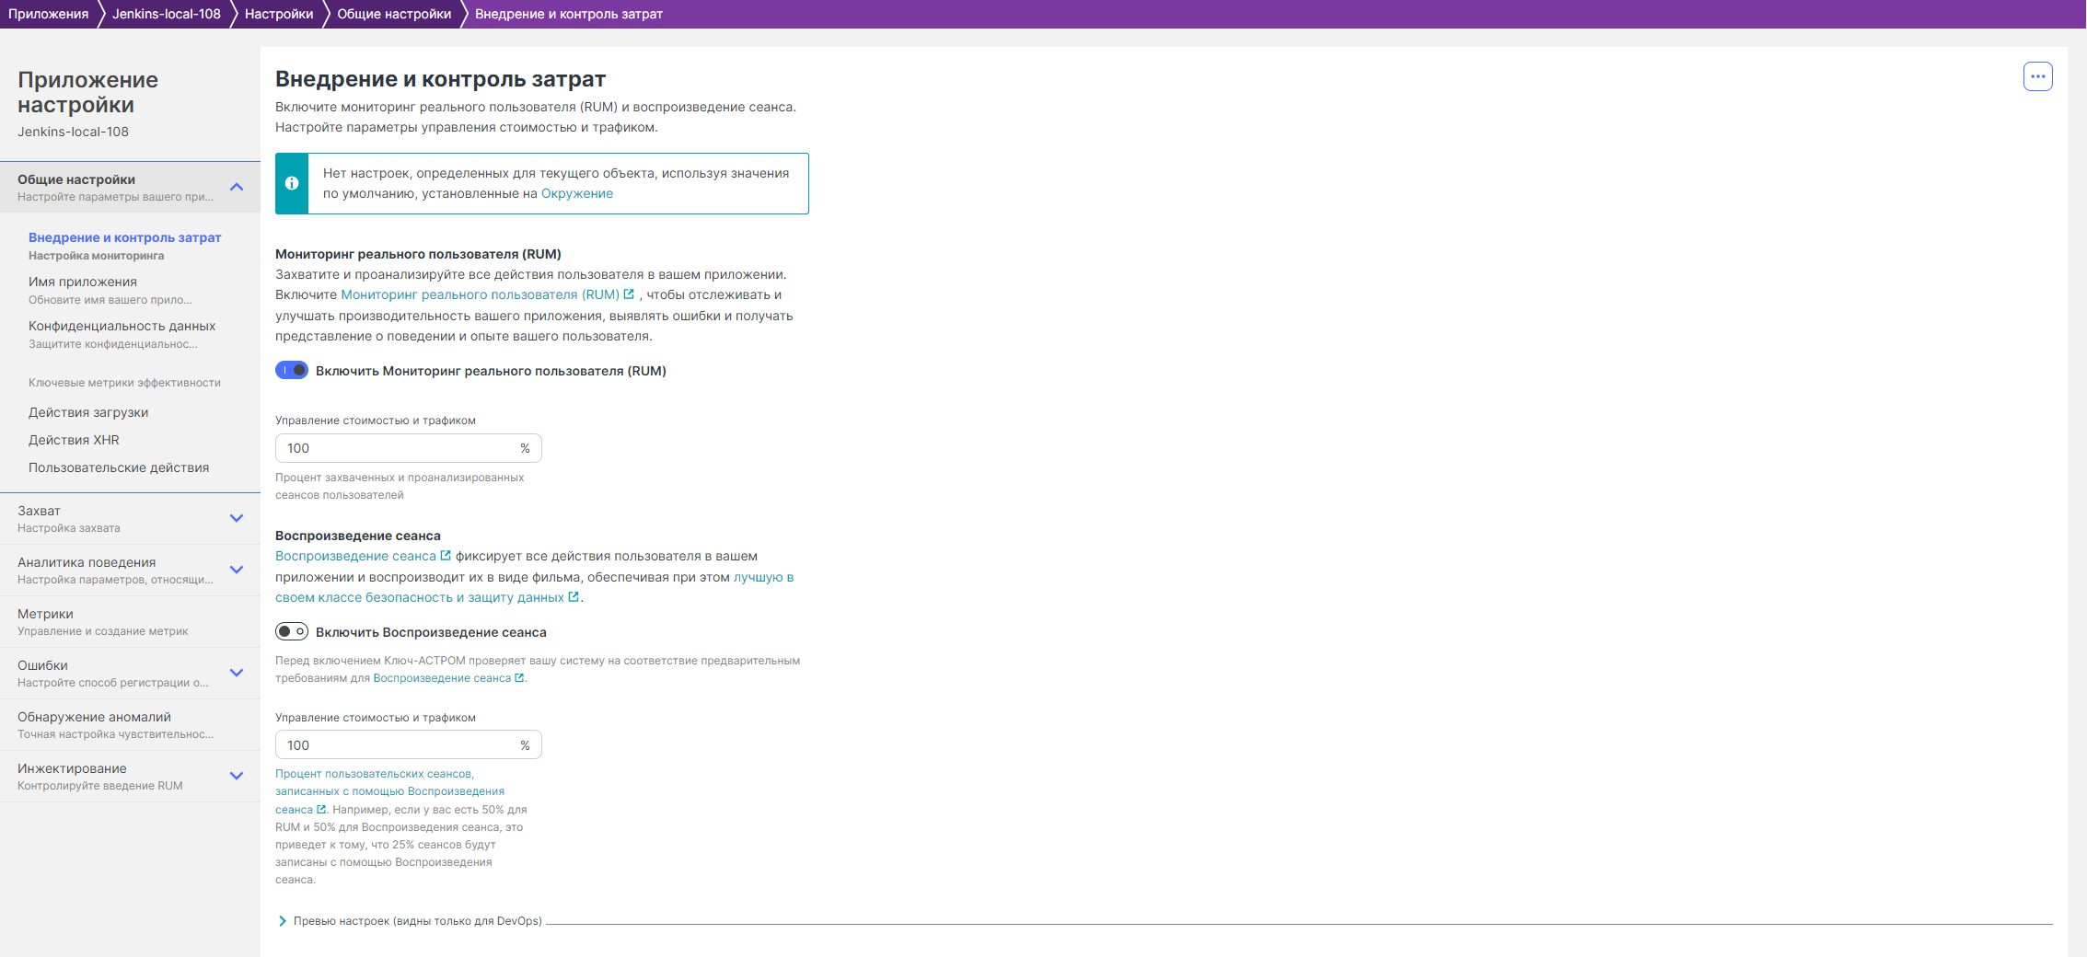Open 'Имя приложения' settings page
The image size is (2087, 957).
(83, 282)
